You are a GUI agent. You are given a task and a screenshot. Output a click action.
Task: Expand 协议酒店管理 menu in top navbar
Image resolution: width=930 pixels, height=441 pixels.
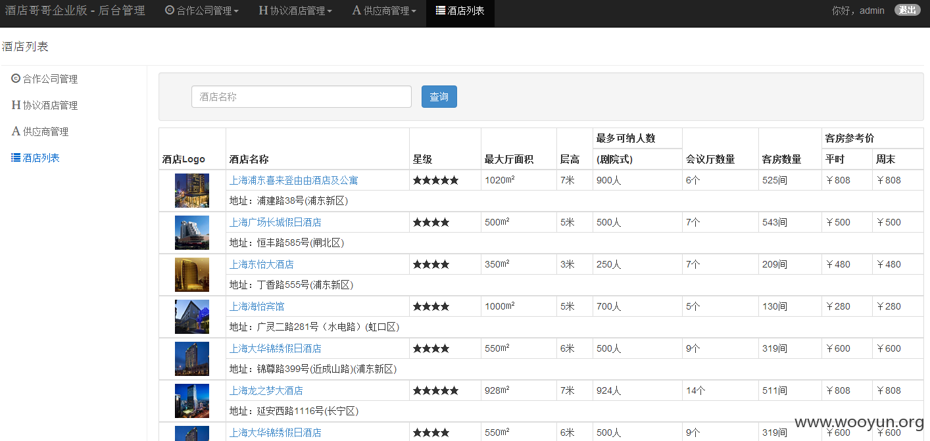[295, 11]
